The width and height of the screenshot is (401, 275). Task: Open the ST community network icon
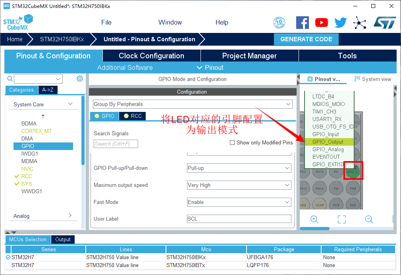360,23
